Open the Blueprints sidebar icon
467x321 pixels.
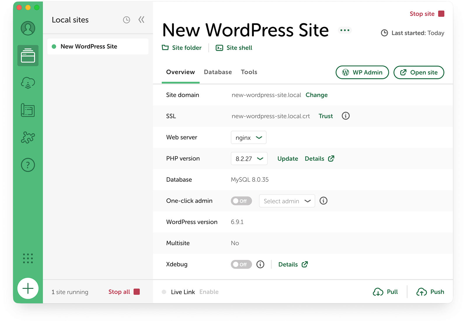[28, 110]
